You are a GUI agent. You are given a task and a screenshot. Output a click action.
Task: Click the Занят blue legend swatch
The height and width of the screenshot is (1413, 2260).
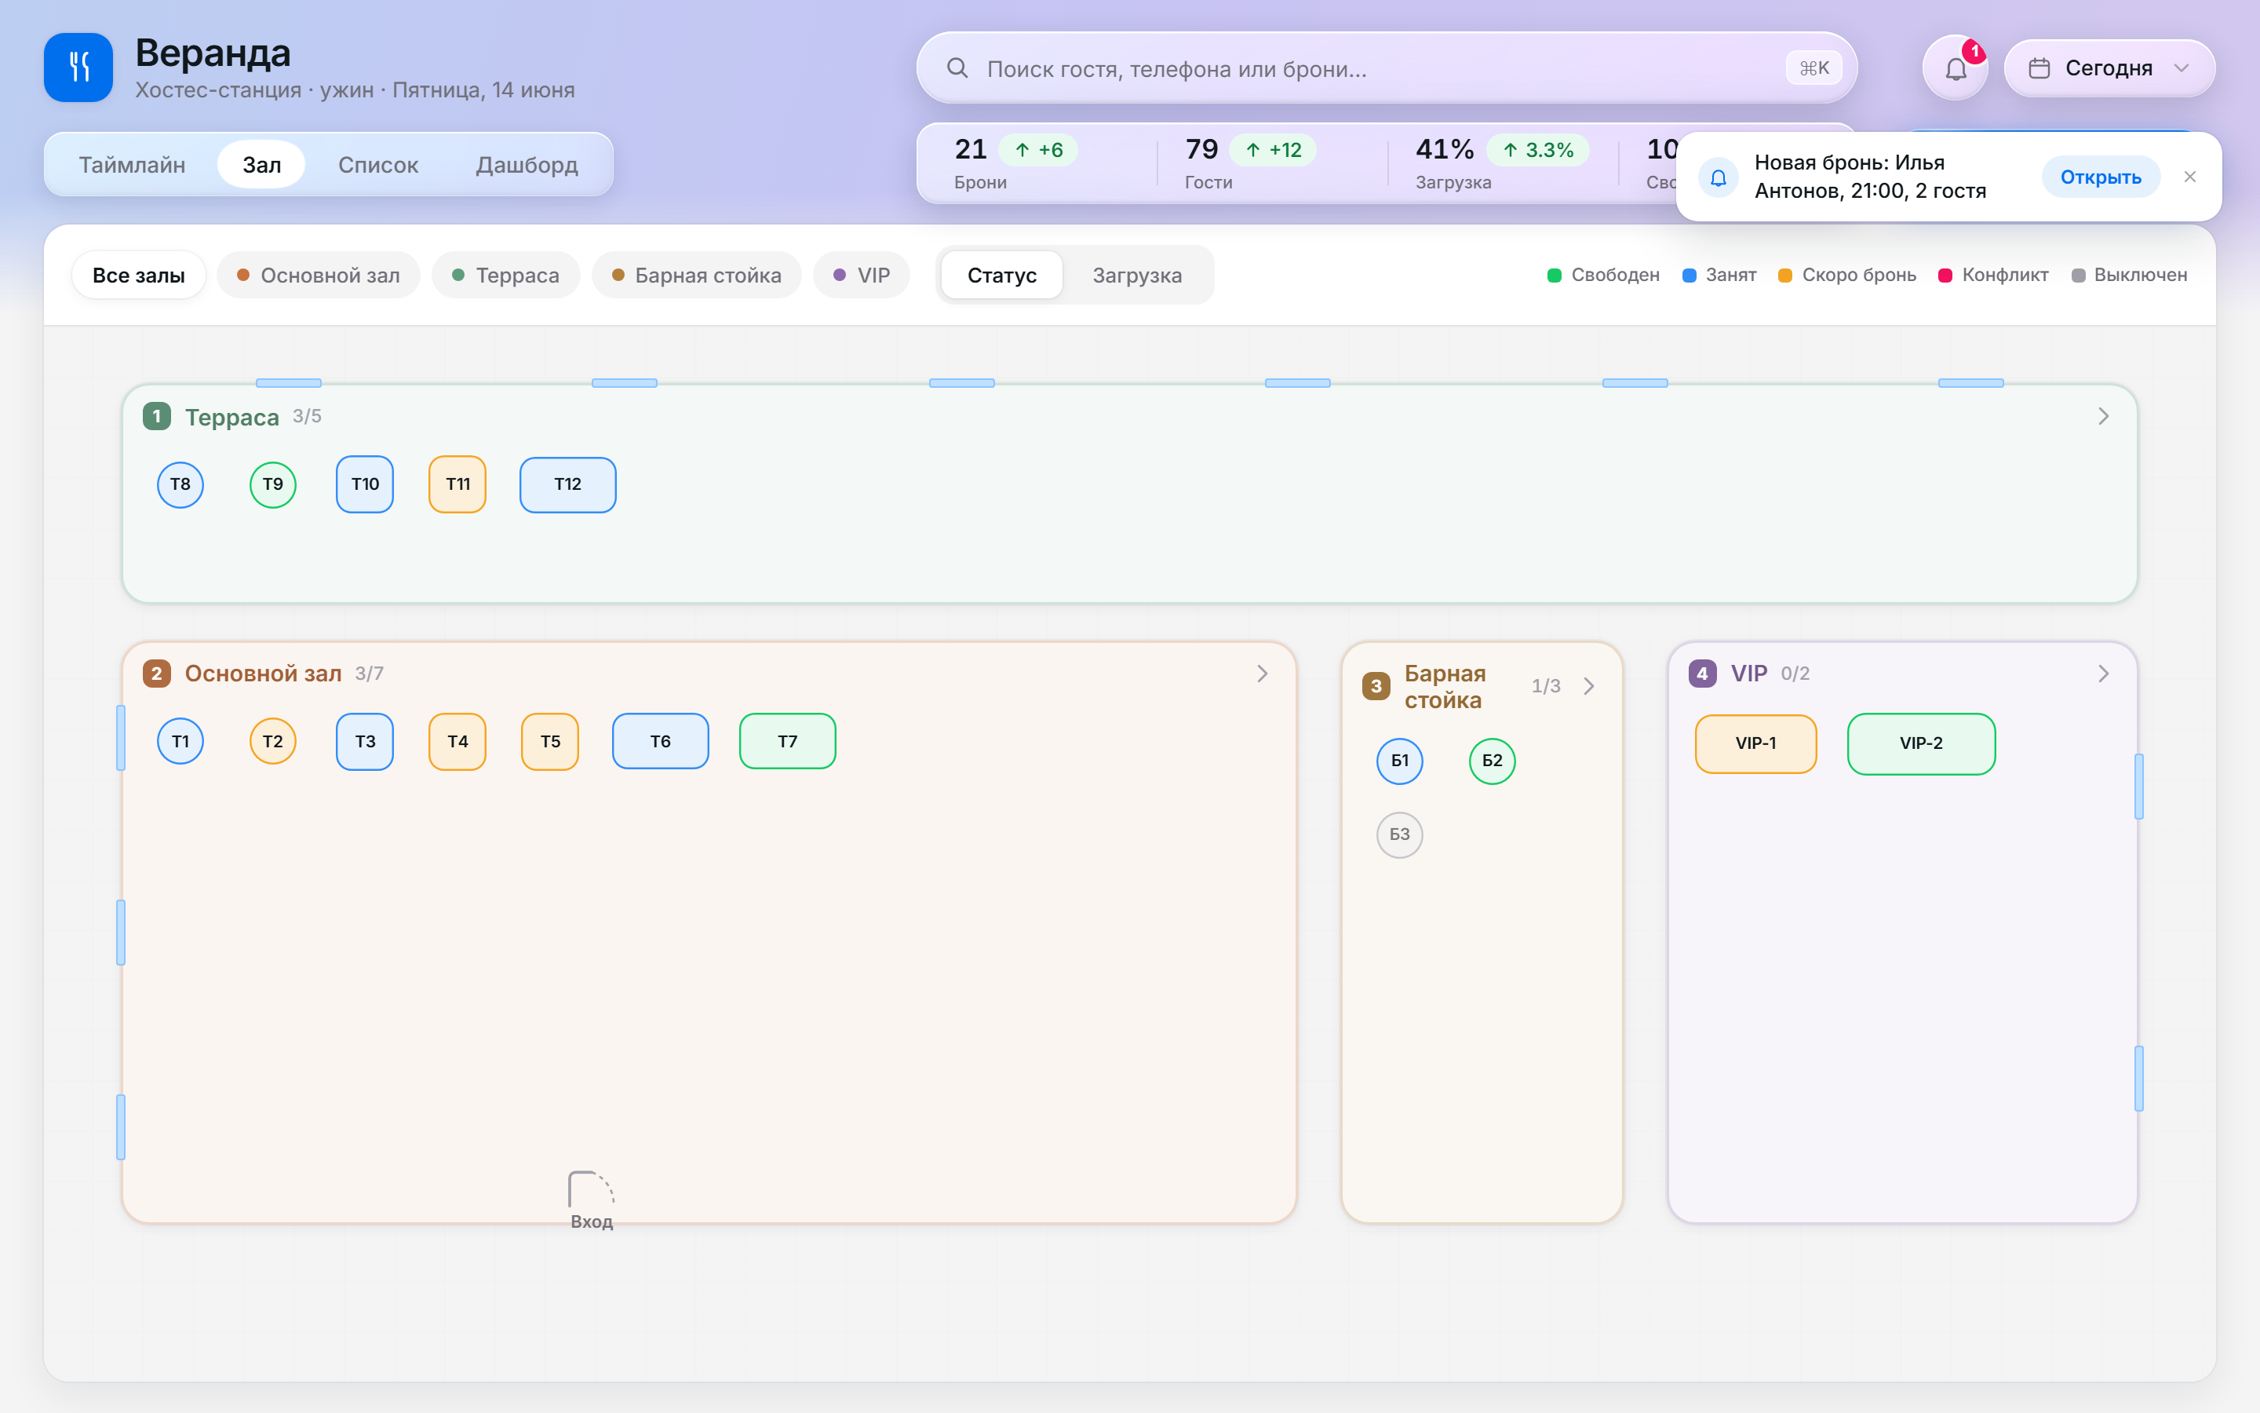tap(1689, 275)
